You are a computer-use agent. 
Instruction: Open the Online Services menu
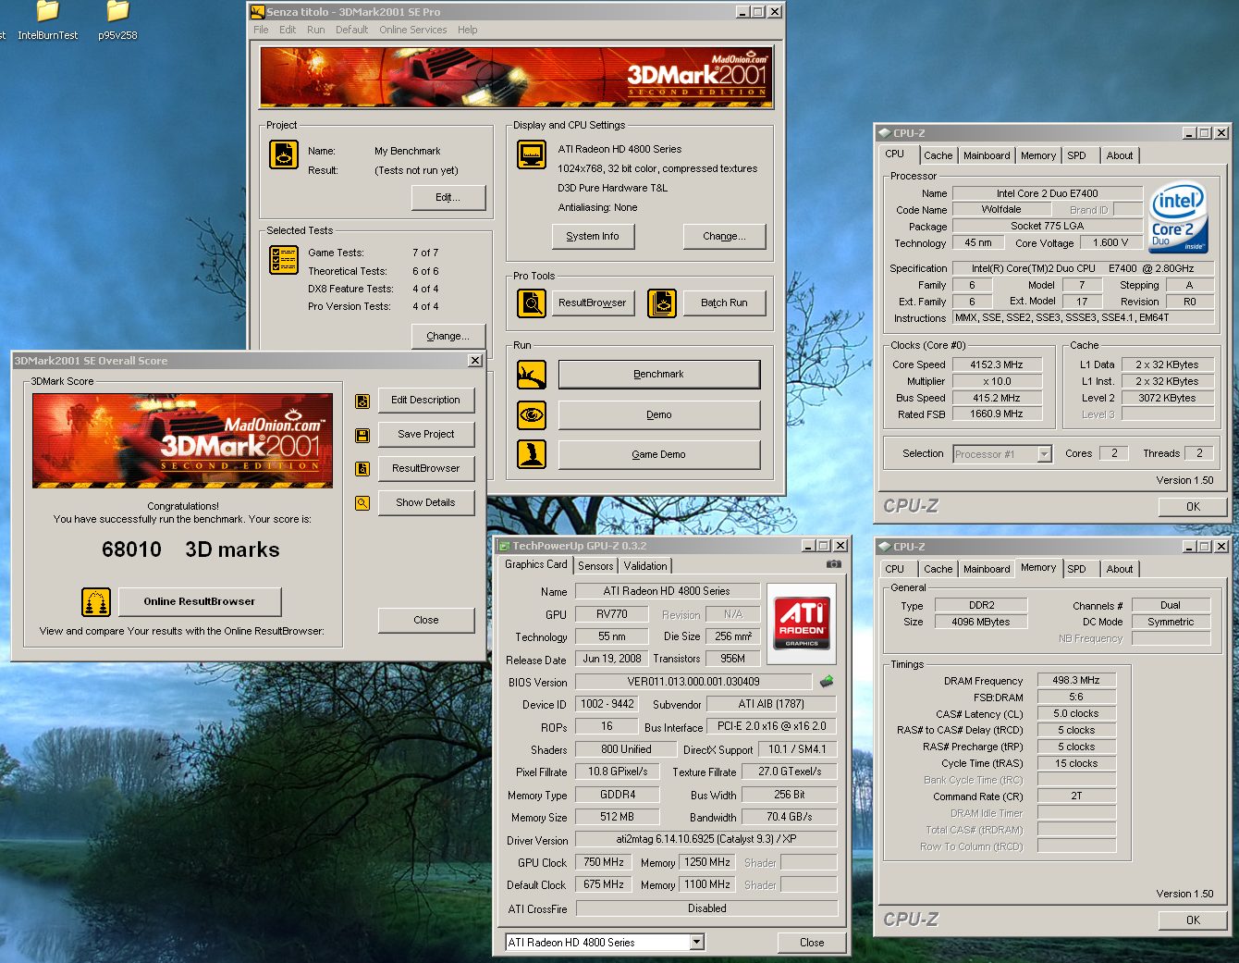point(412,30)
